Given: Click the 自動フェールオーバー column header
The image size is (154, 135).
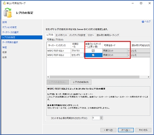Looking at the screenshot, I should pos(93,45).
